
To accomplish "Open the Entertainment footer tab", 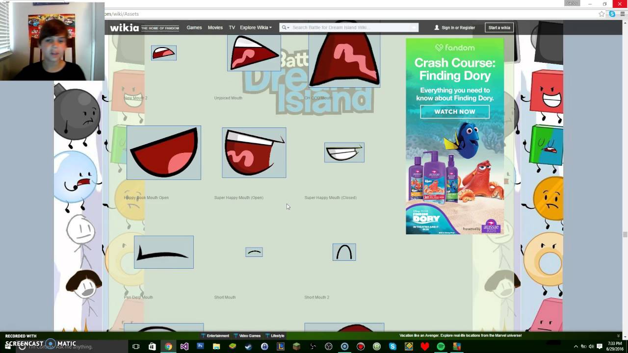I will coord(215,336).
